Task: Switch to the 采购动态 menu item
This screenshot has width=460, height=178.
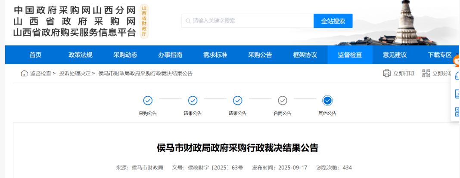Action: (125, 55)
